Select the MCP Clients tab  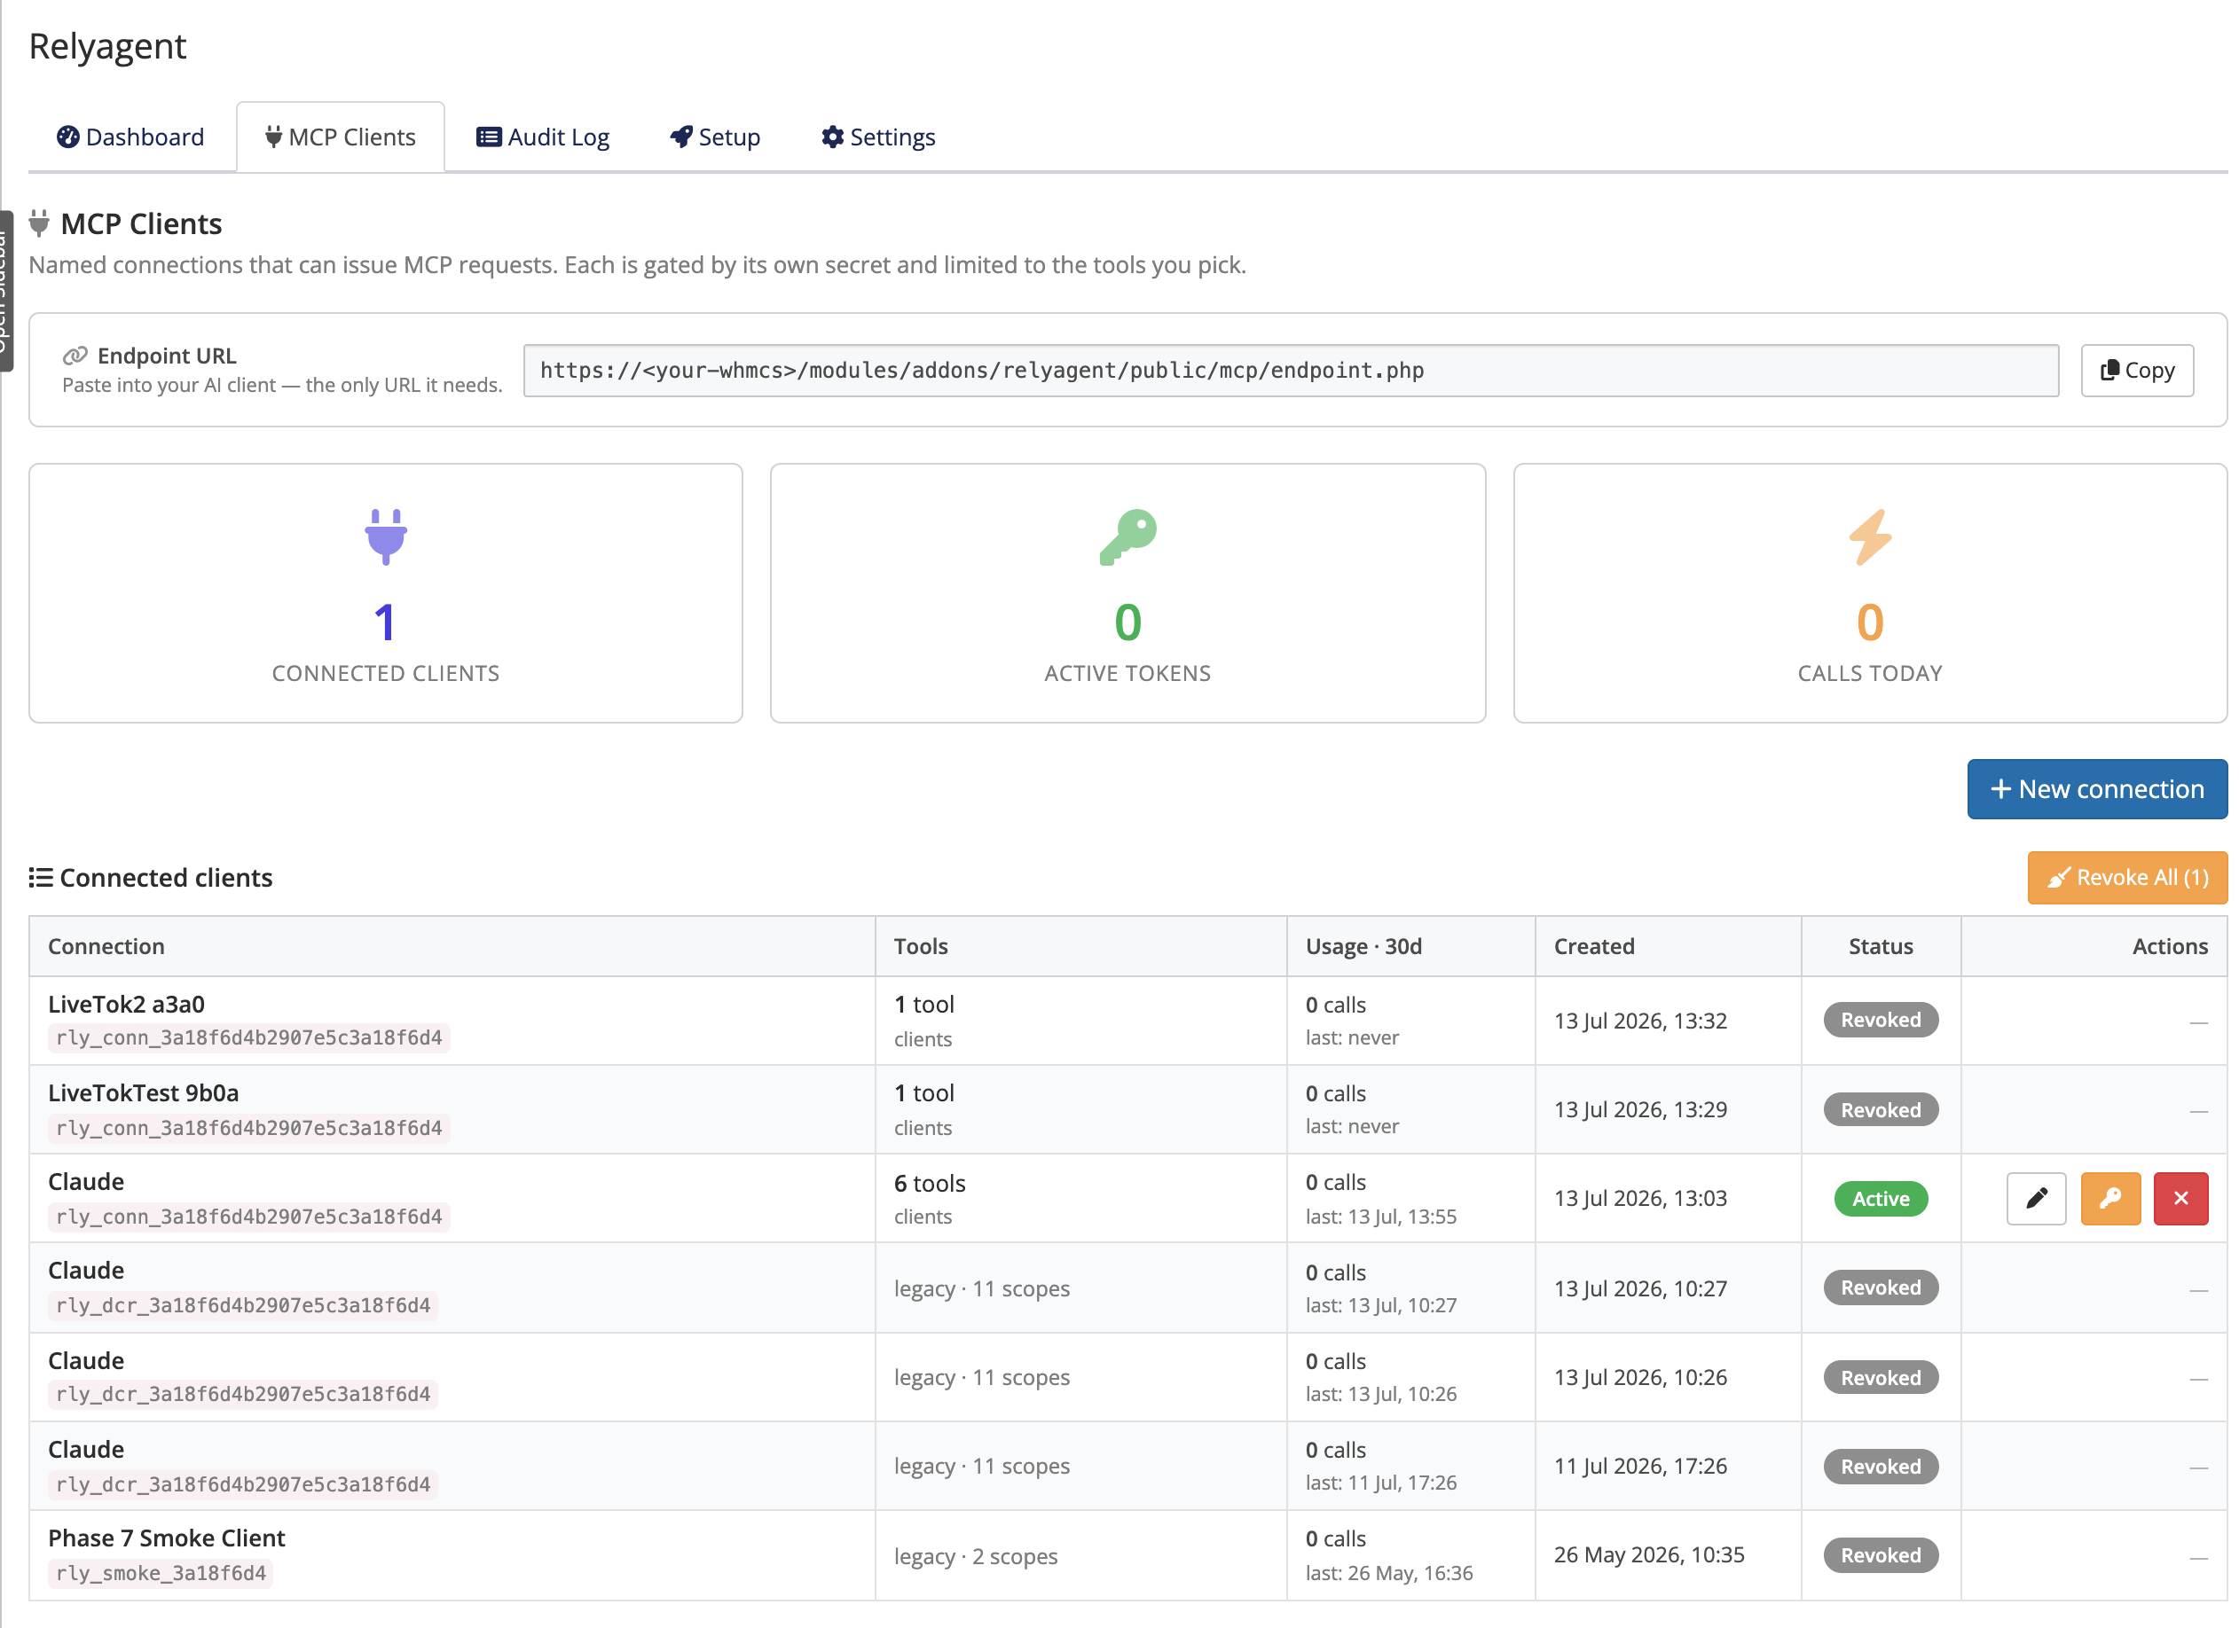pyautogui.click(x=341, y=137)
